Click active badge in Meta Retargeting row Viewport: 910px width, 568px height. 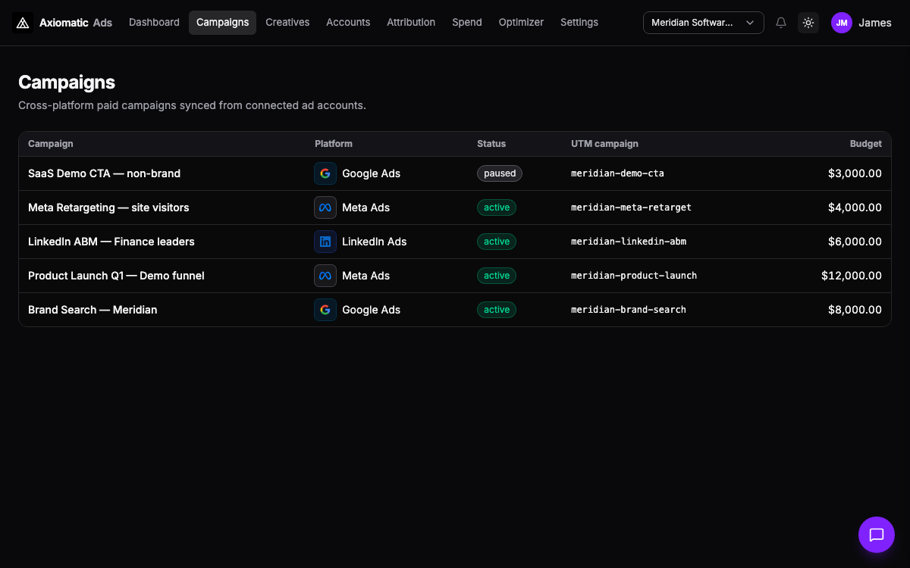click(x=497, y=208)
